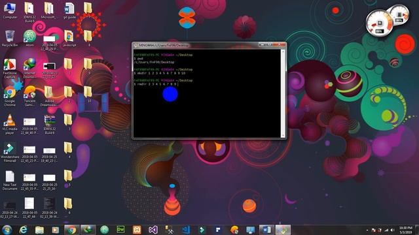This screenshot has width=419, height=235.
Task: Open Visual Studio from the taskbar
Action: (153, 230)
